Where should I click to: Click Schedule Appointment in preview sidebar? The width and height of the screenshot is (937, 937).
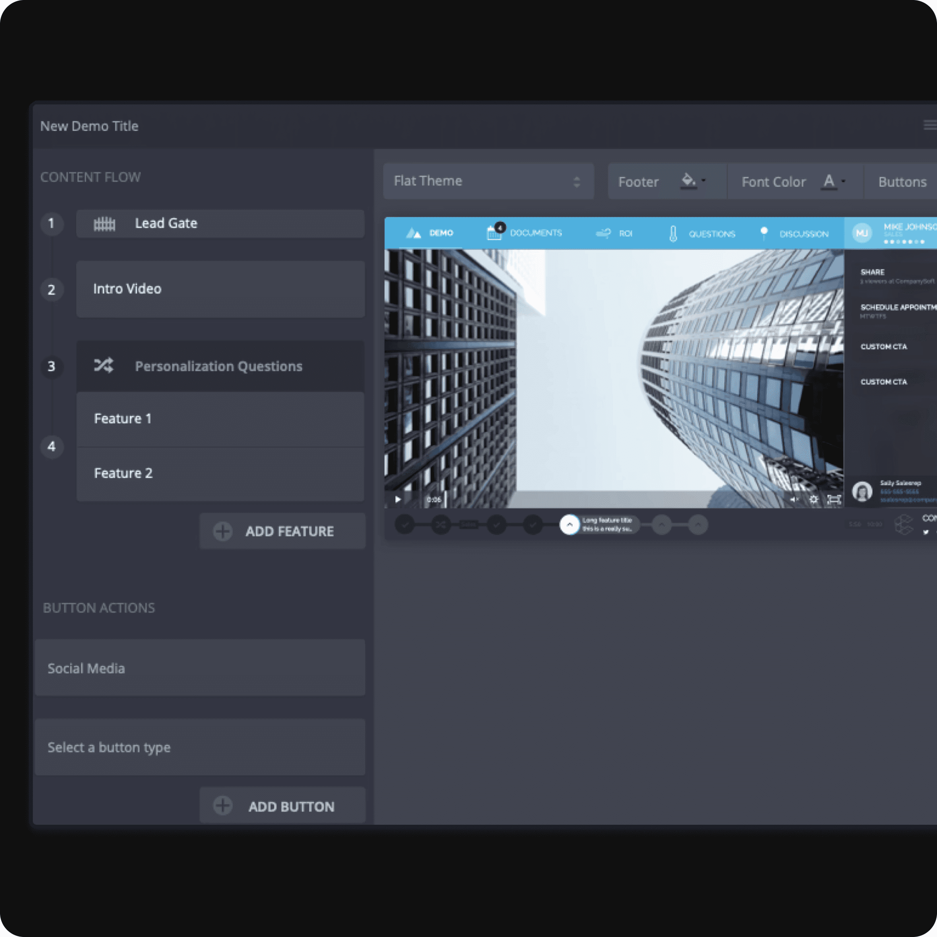coord(898,307)
